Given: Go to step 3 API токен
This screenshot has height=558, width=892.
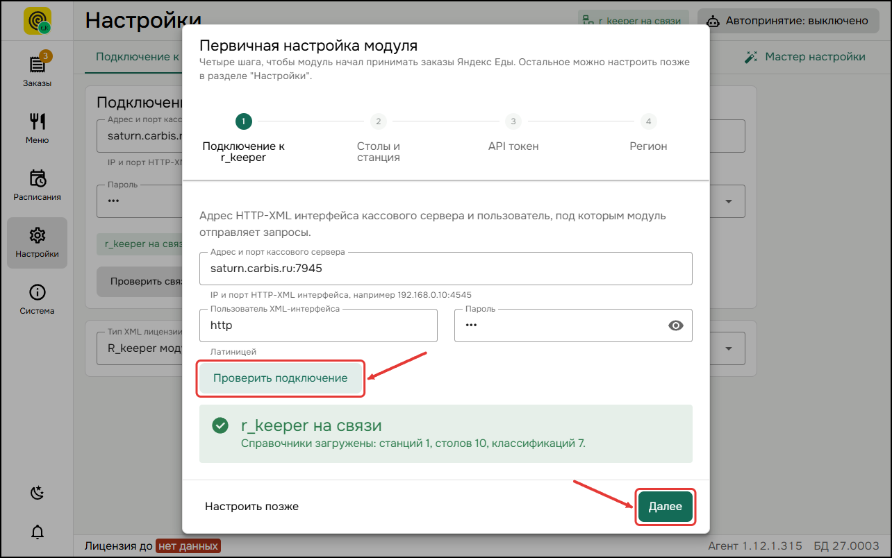Looking at the screenshot, I should (513, 134).
